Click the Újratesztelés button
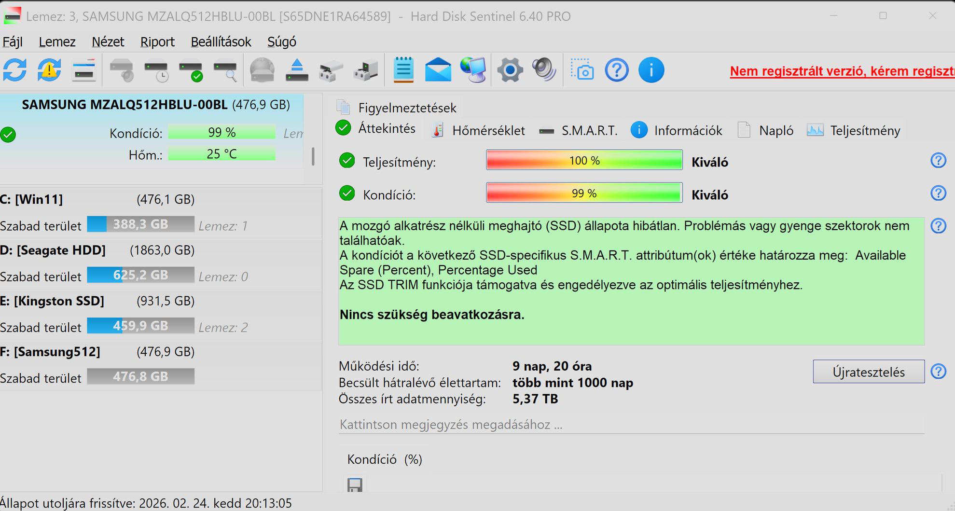This screenshot has height=511, width=955. pos(869,372)
